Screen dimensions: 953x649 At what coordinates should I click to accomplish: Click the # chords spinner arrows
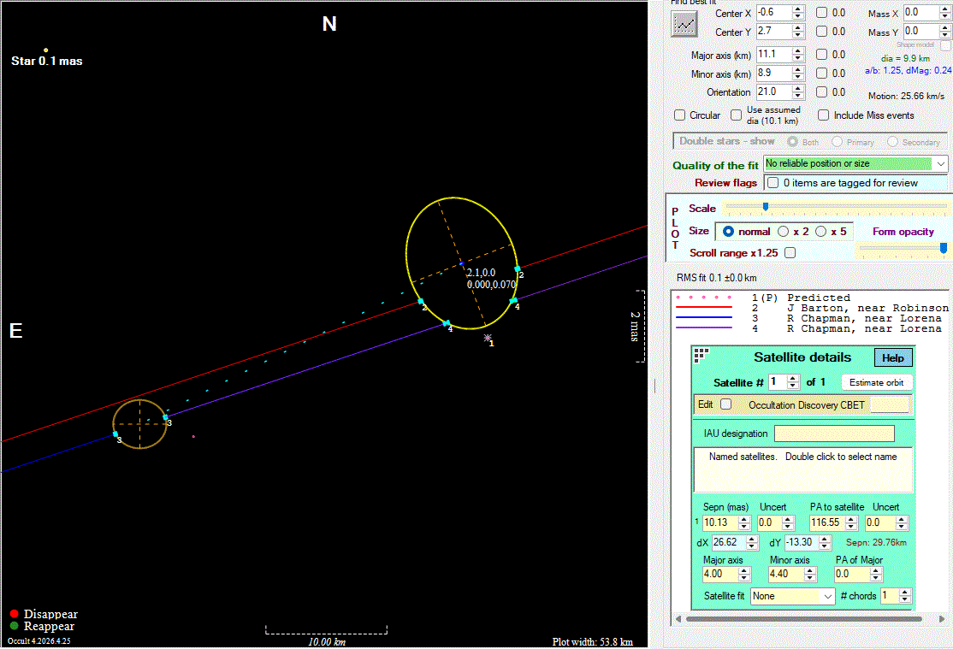pos(905,596)
